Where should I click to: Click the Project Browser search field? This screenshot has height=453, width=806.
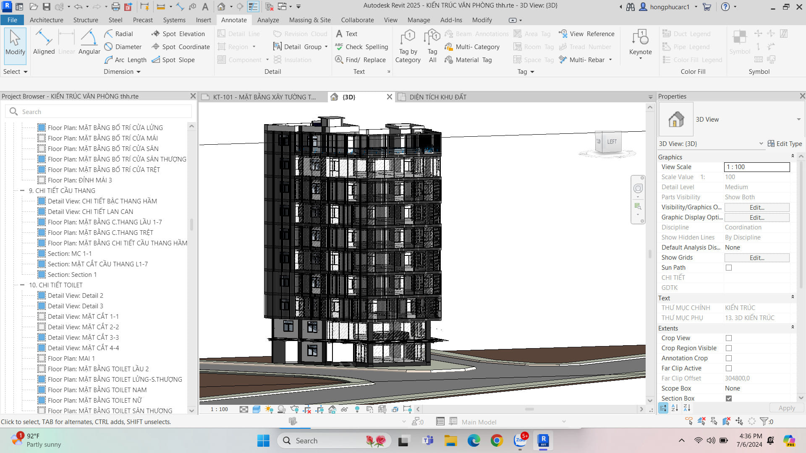pos(99,112)
